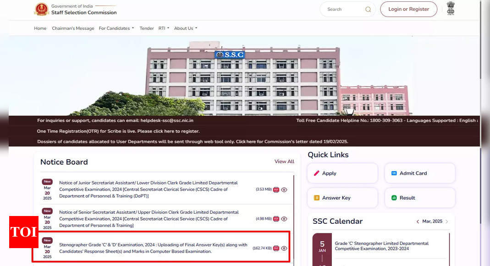490x266 pixels.
Task: Open the Home menu item
Action: coord(40,28)
